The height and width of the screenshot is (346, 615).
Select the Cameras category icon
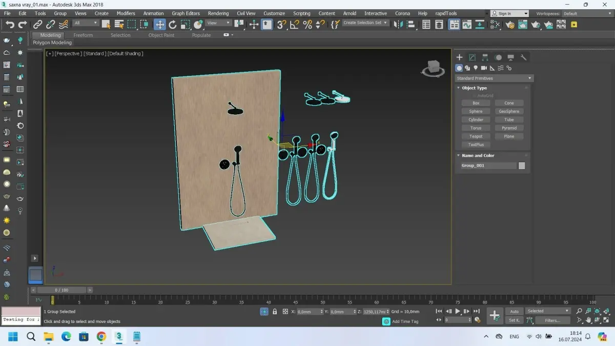click(484, 68)
